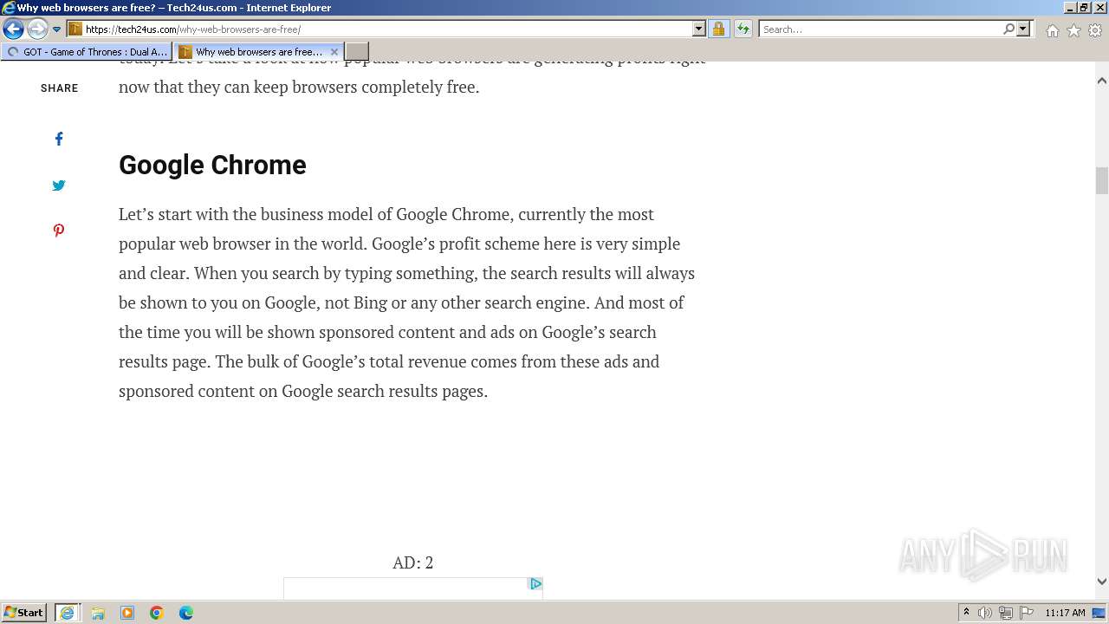The height and width of the screenshot is (624, 1109).
Task: Click the page scrollbar down arrow
Action: coord(1102,582)
